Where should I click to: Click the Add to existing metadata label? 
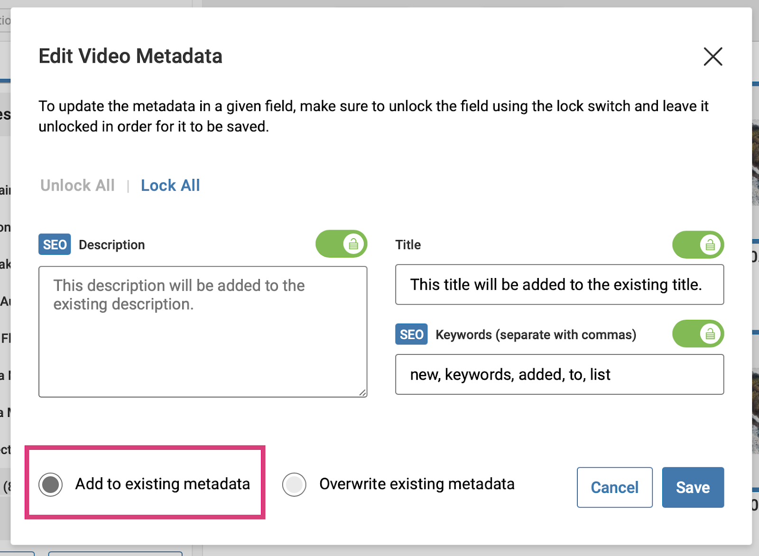(163, 484)
